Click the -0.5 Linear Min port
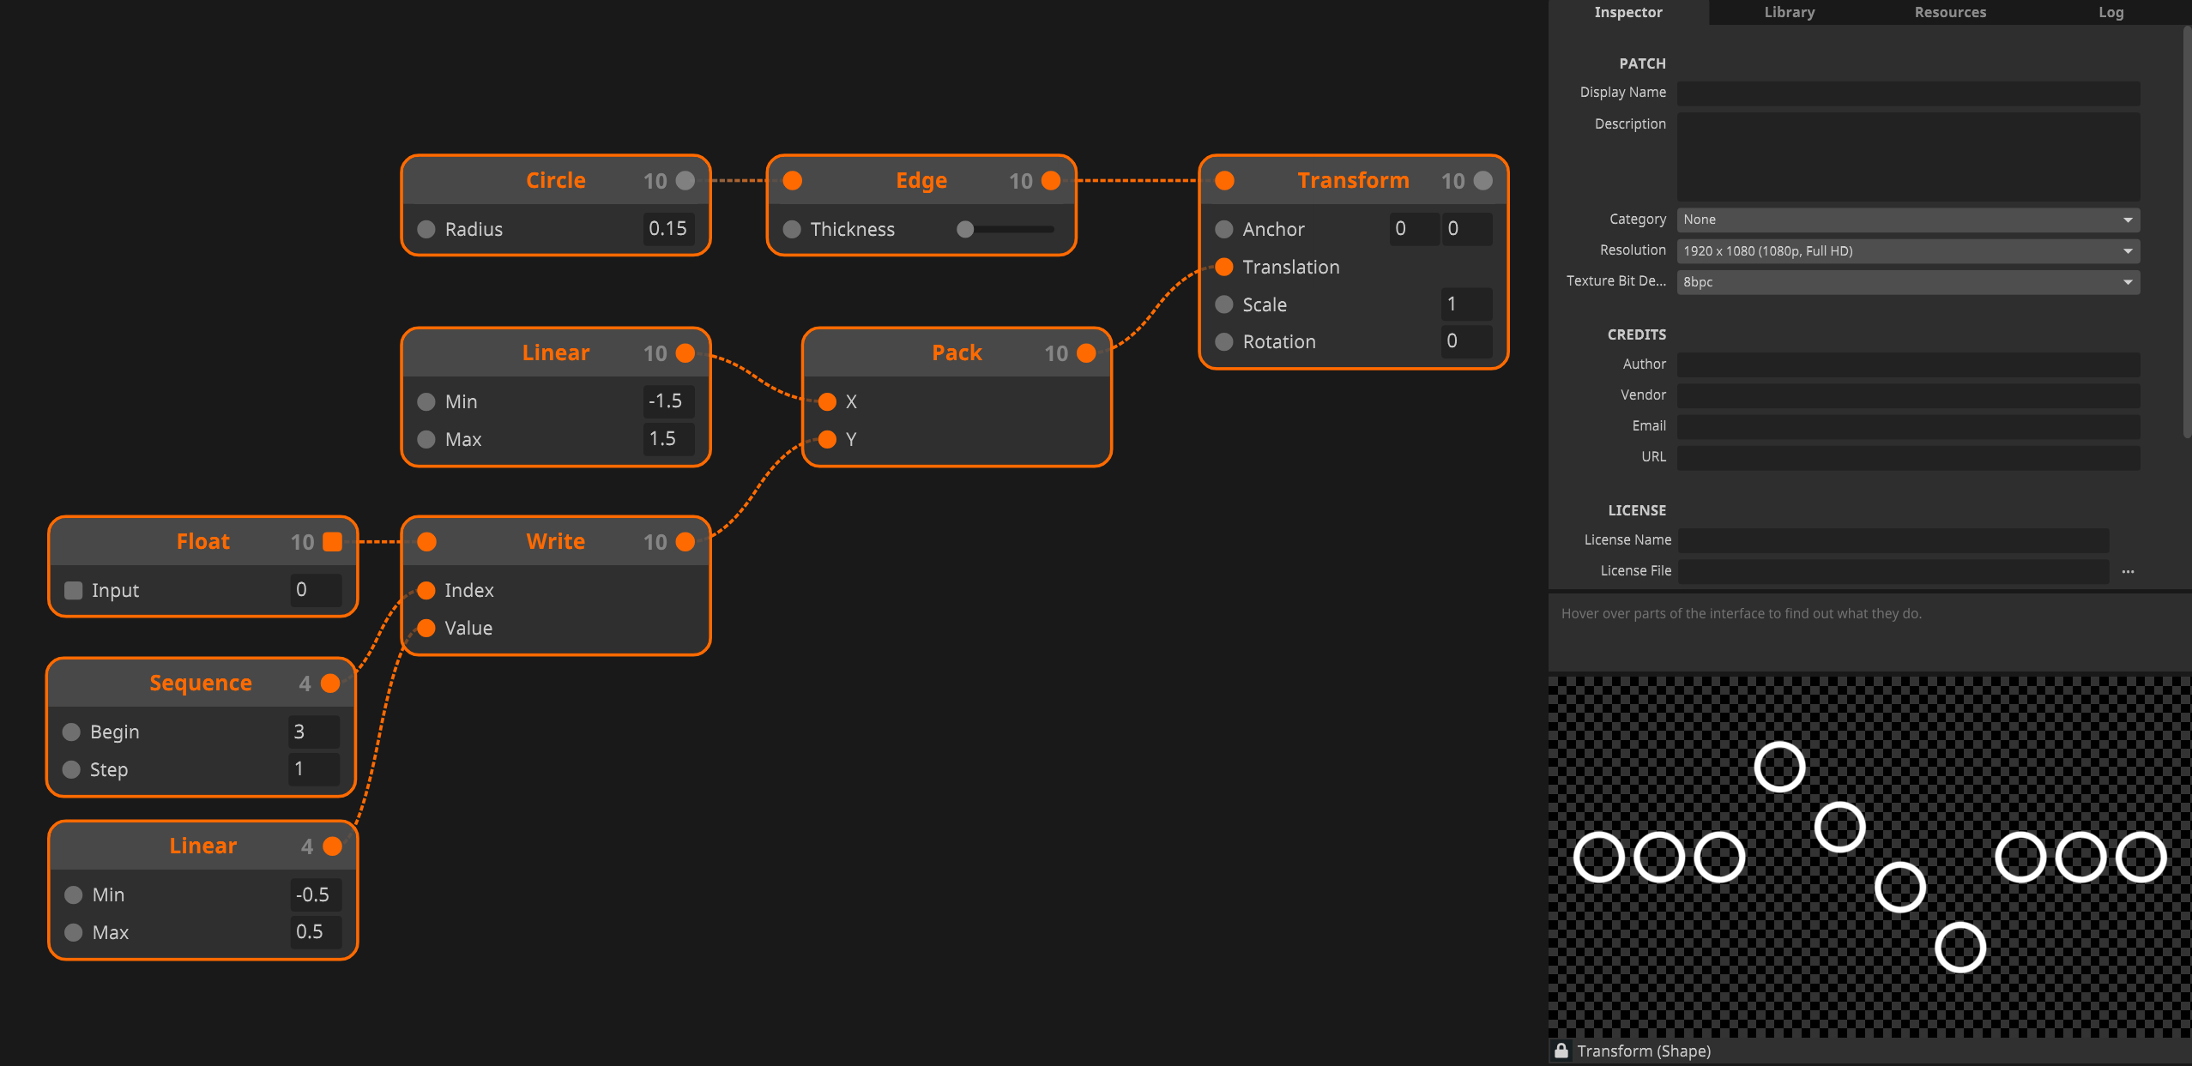The width and height of the screenshot is (2192, 1066). click(74, 894)
